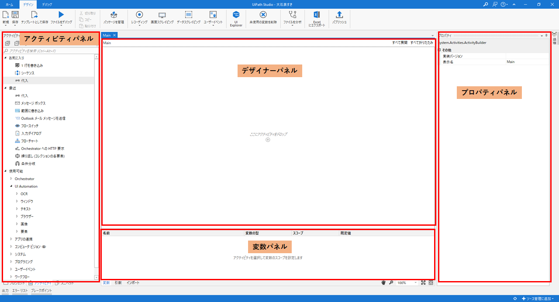Viewport: 559px width, 302px height.
Task: Open the zoom 100% dropdown
Action: [415, 283]
